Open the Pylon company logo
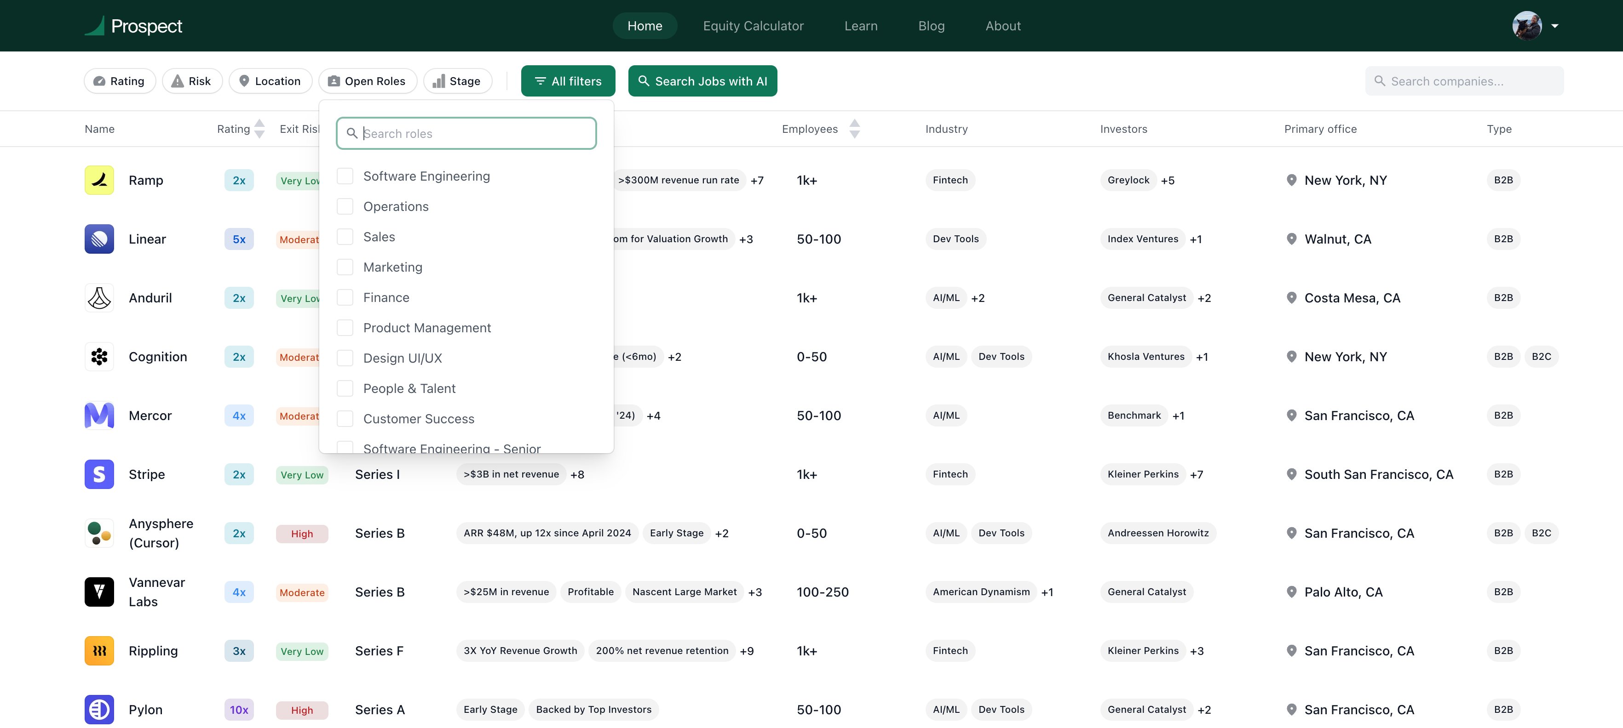The image size is (1623, 728). (99, 710)
